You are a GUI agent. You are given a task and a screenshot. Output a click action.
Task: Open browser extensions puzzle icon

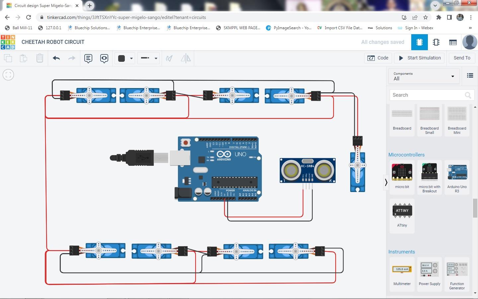(439, 17)
